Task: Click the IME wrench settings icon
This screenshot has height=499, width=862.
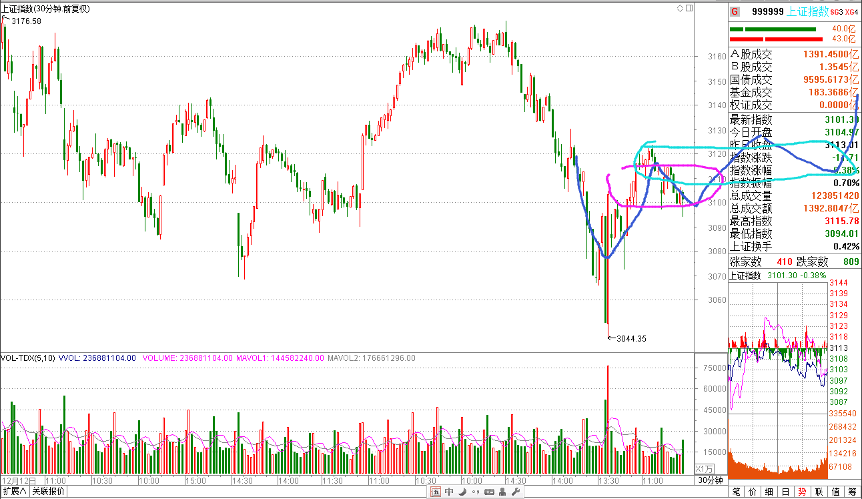Action: point(516,492)
